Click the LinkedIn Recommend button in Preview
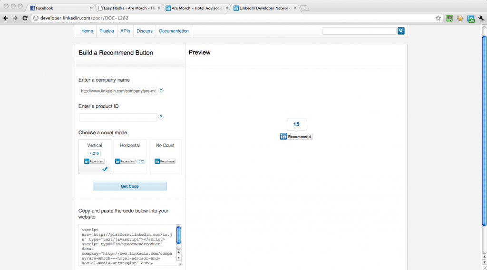Screen dimensions: 487x270 point(296,137)
